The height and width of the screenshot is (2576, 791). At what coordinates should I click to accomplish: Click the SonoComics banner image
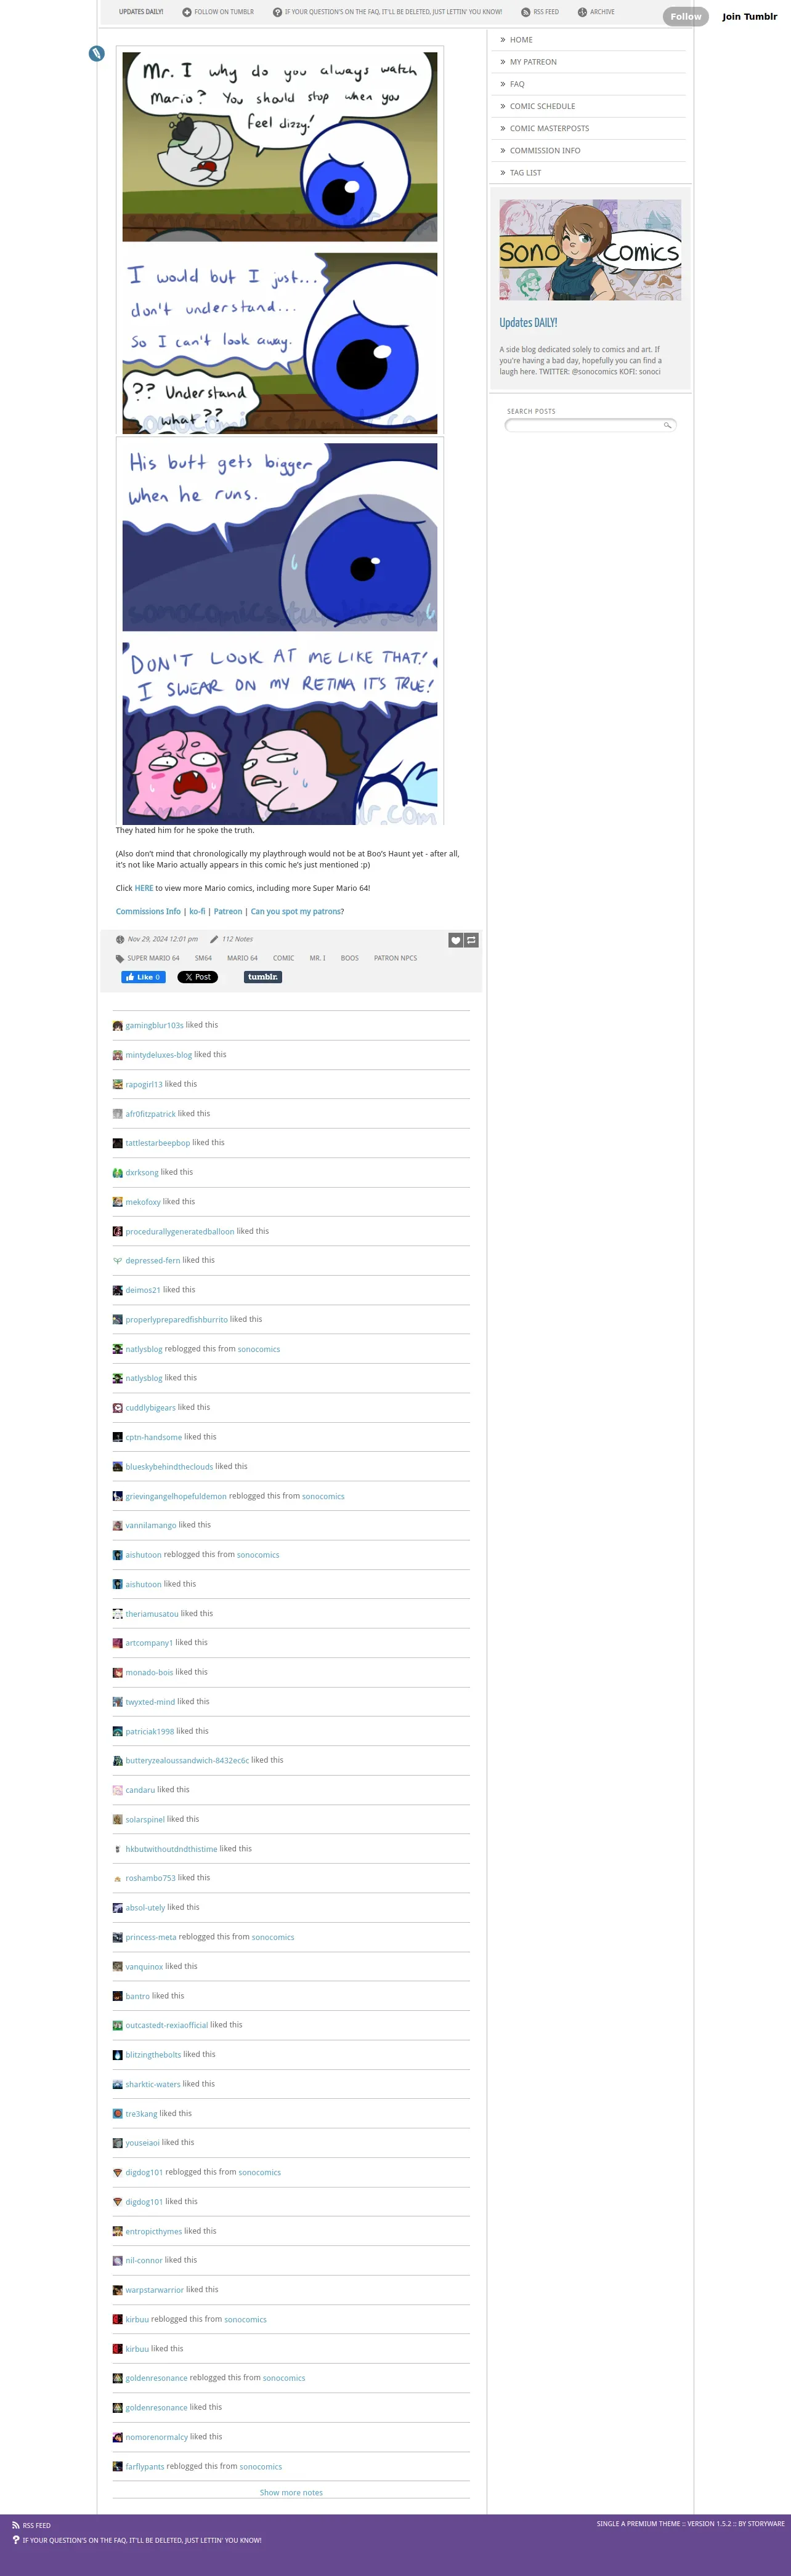(x=590, y=250)
